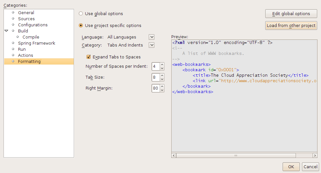Image resolution: width=321 pixels, height=173 pixels.
Task: Collapse the Build tree node
Action: click(6, 31)
